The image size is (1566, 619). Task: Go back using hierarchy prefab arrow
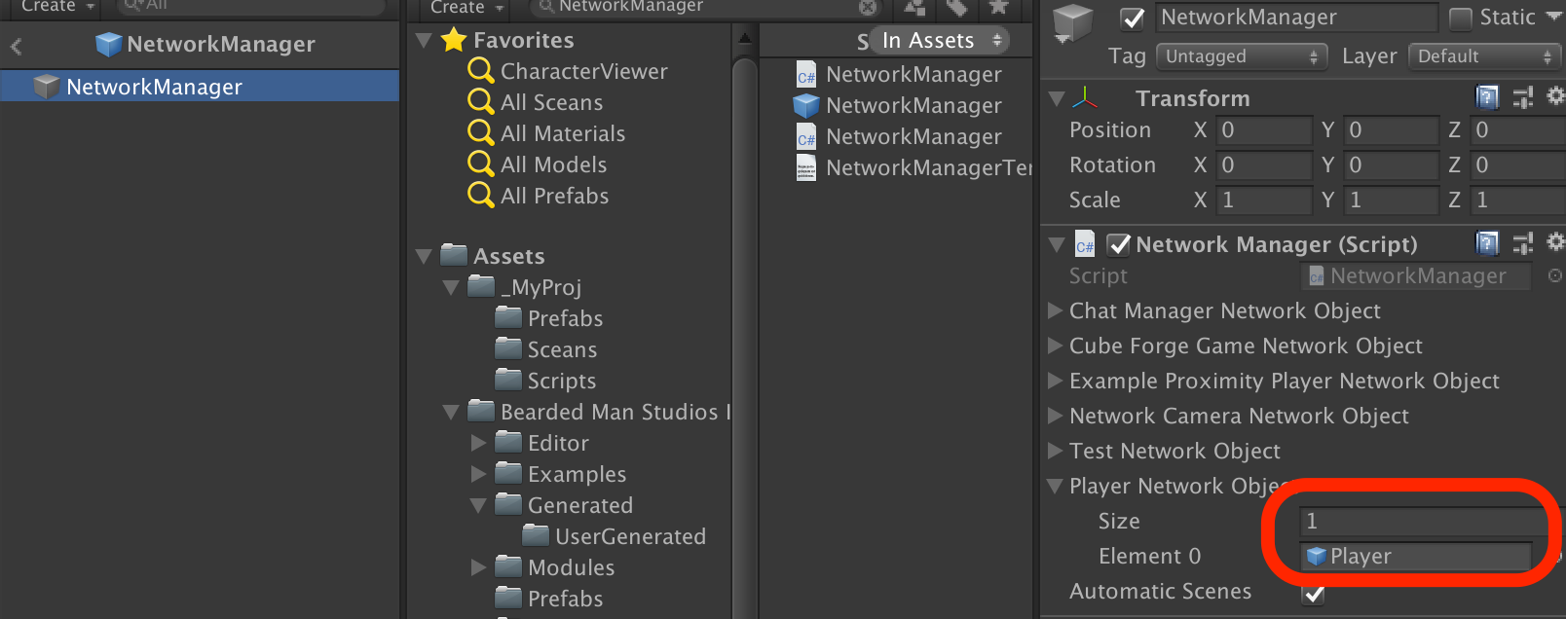pyautogui.click(x=17, y=46)
